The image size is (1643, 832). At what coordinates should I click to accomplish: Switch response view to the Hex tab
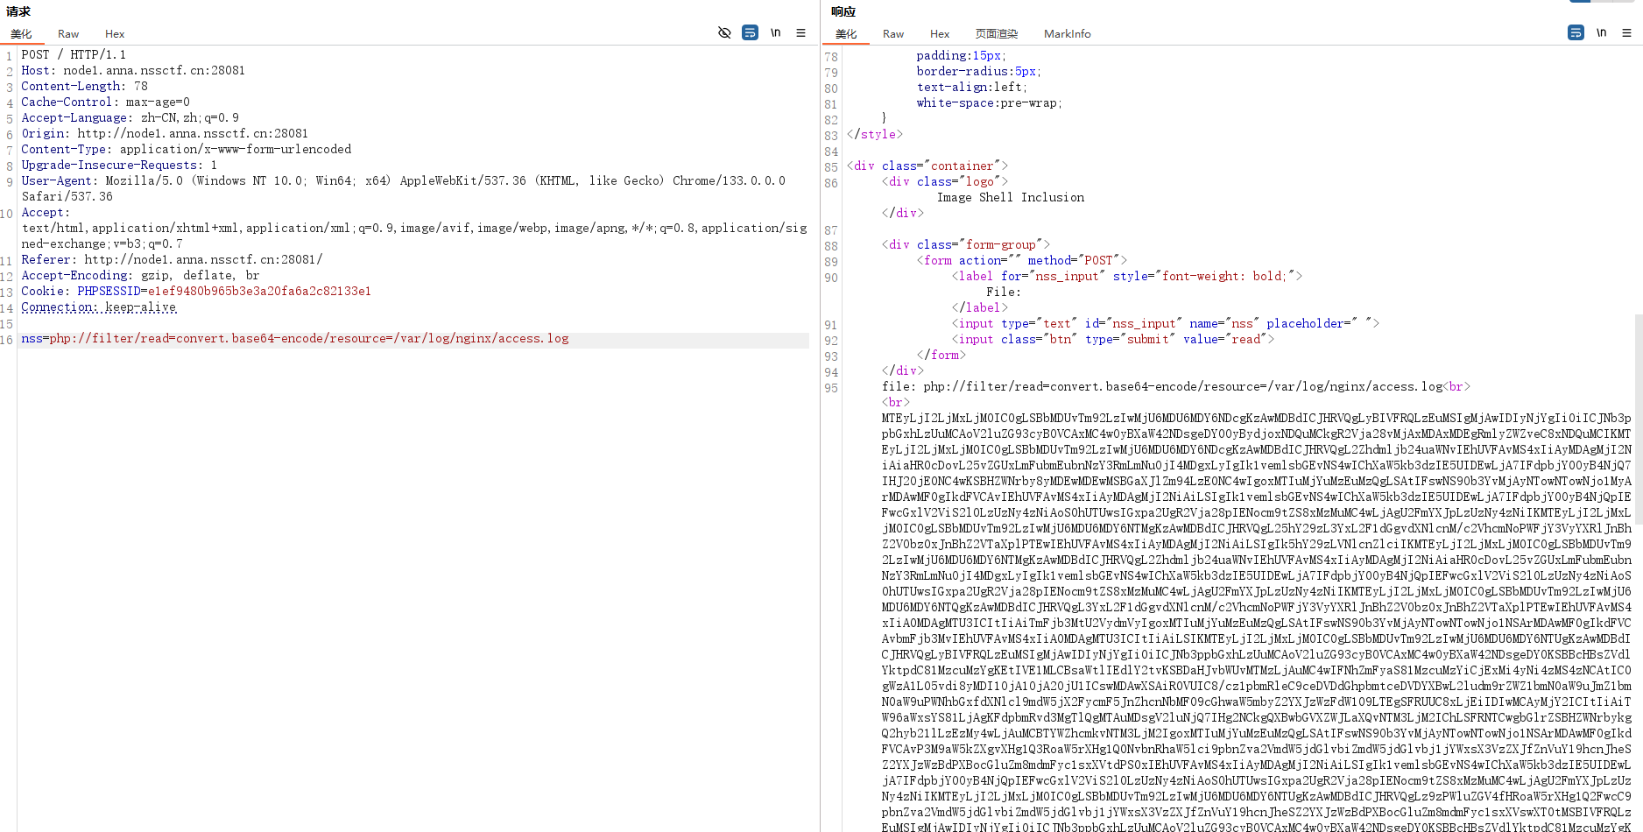tap(940, 34)
